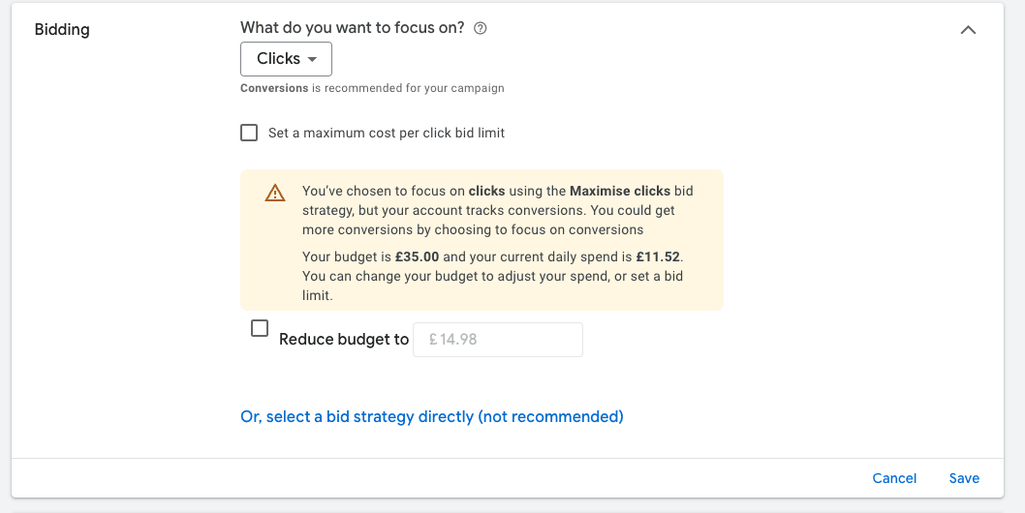The width and height of the screenshot is (1025, 513).
Task: Open the select a bid strategy directly link
Action: pos(431,416)
